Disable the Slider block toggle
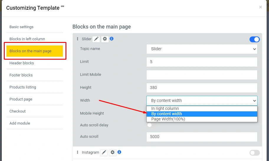This screenshot has height=161, width=269. [x=255, y=39]
